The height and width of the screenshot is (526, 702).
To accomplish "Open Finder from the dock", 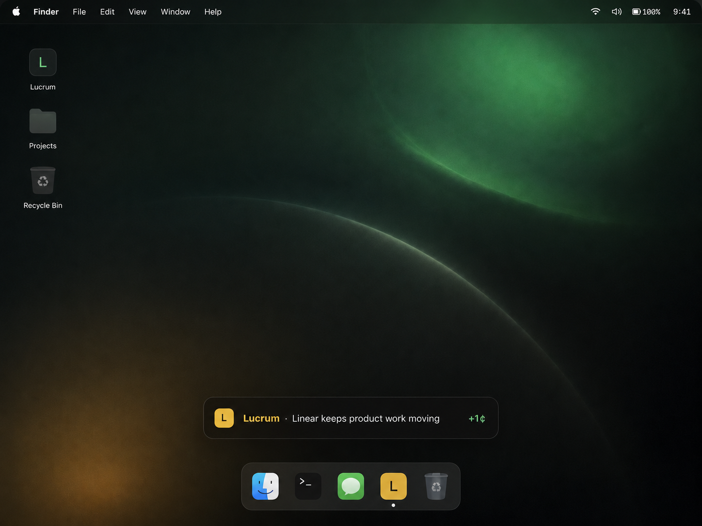I will pyautogui.click(x=266, y=486).
